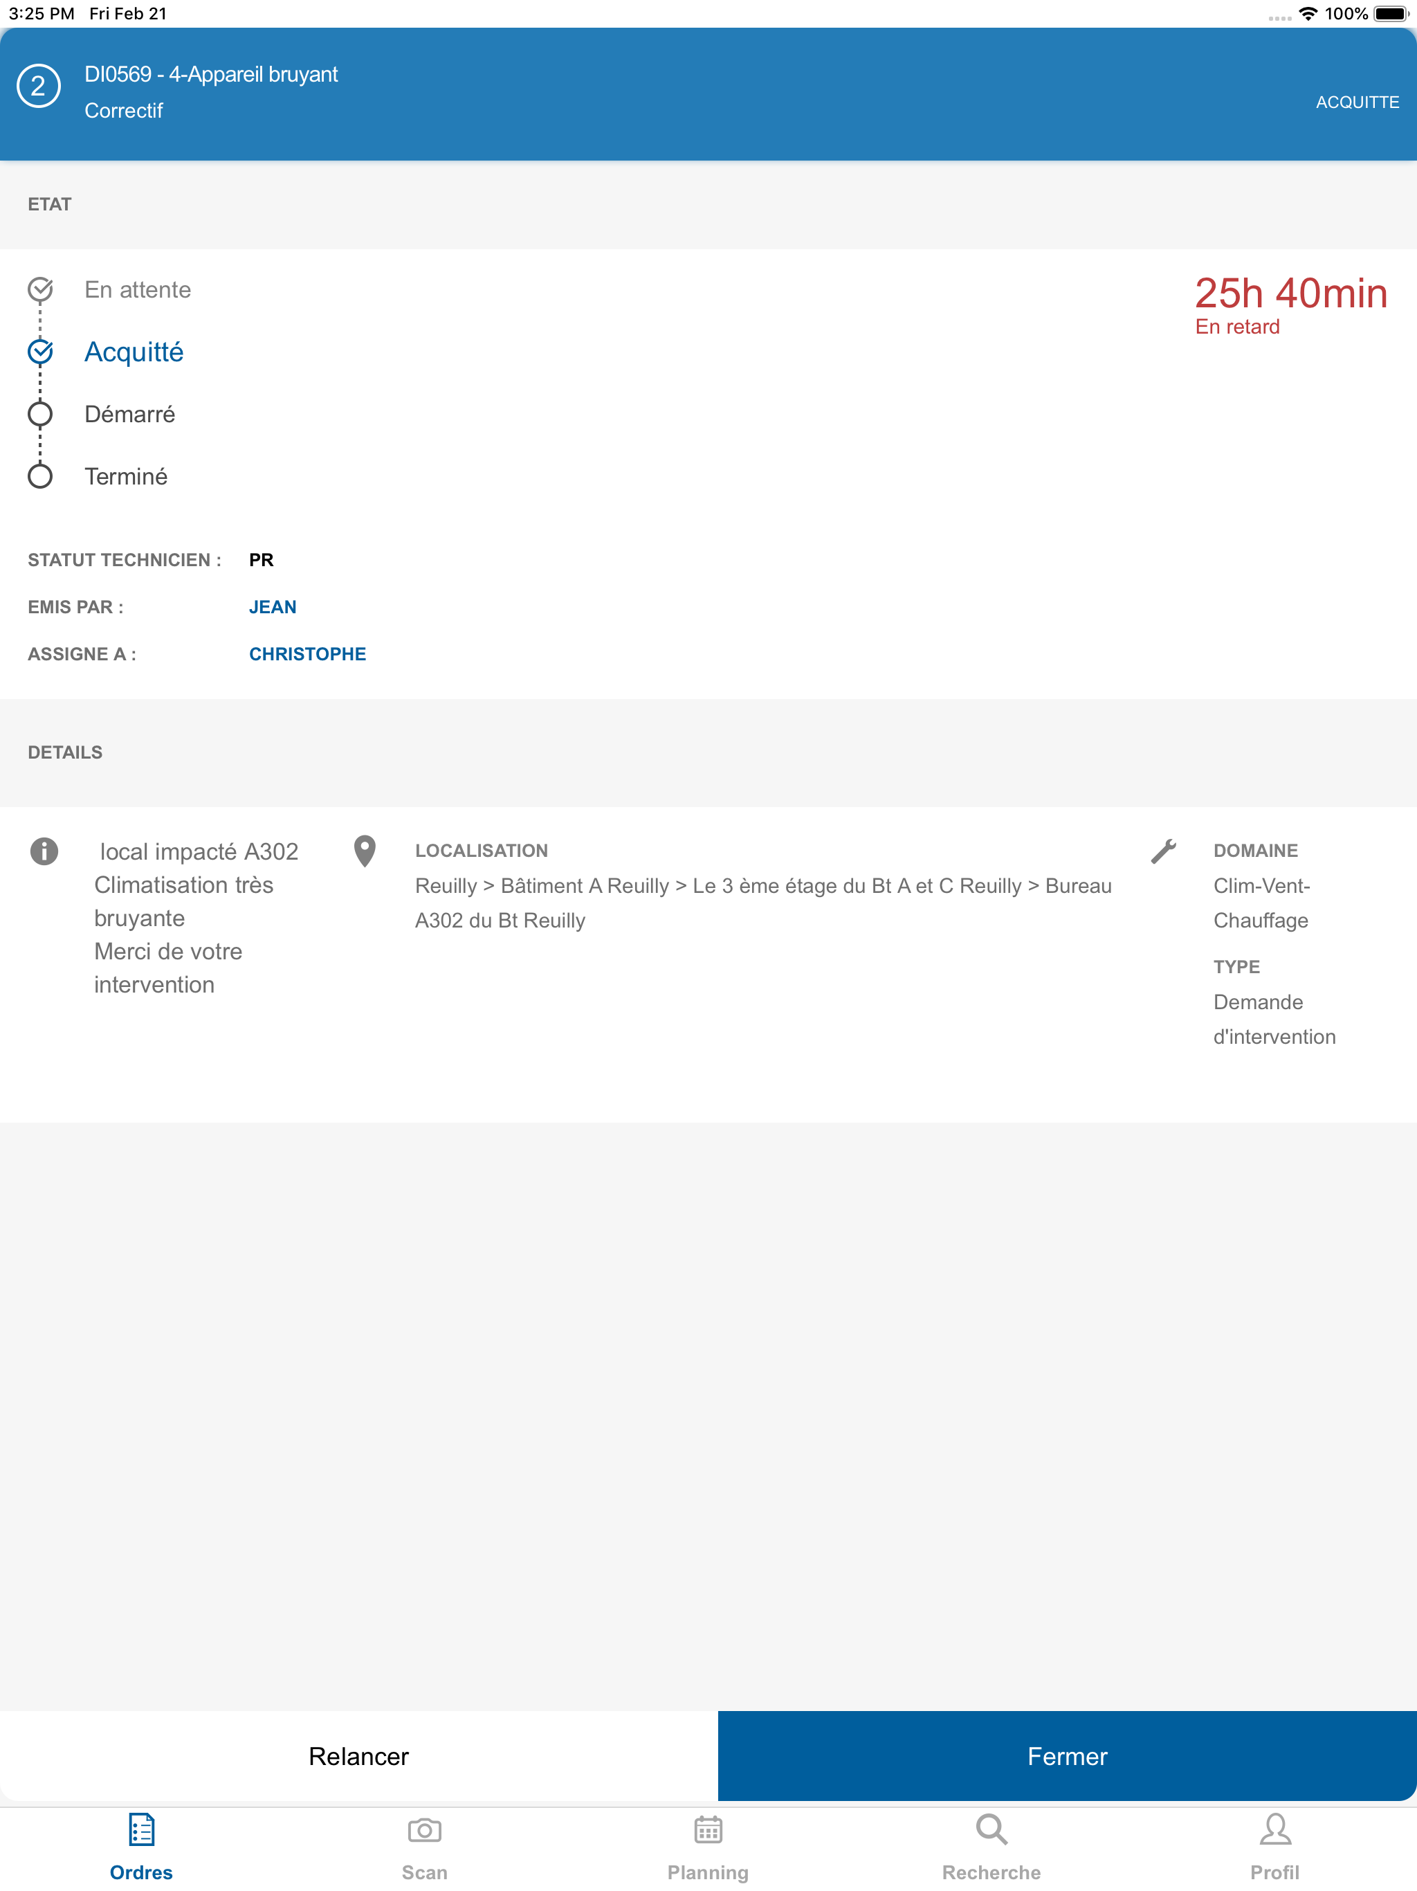Go to the Planning tab
This screenshot has height=1891, width=1417.
pyautogui.click(x=708, y=1847)
